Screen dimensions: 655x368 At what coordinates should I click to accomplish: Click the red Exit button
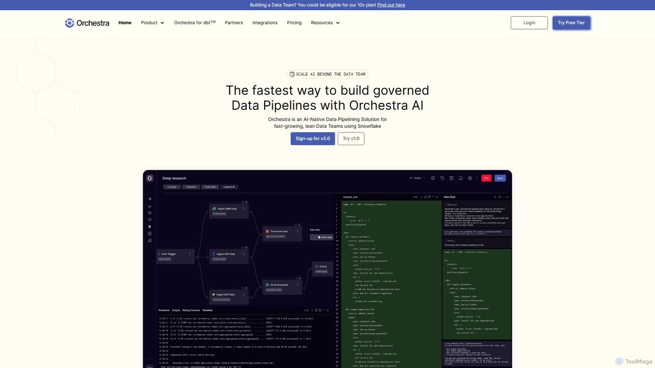(x=486, y=178)
